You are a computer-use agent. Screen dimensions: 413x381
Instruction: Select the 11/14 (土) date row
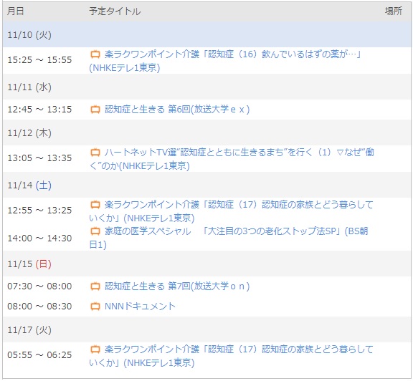pyautogui.click(x=207, y=185)
